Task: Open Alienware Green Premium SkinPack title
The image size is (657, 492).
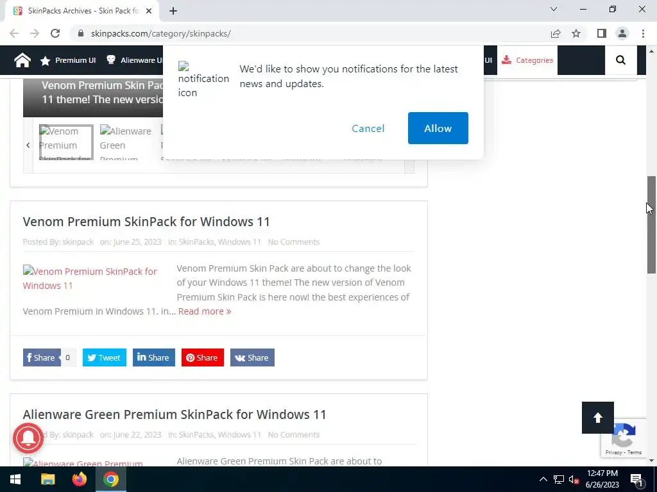Action: (x=175, y=414)
